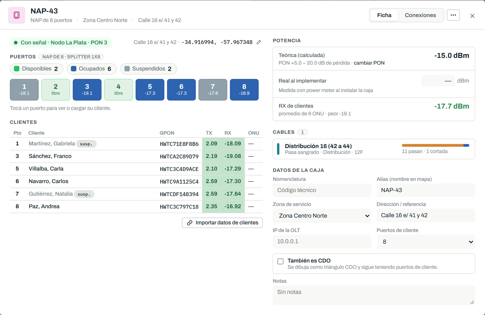Select port 1 tile showing -18.1

tap(24, 90)
